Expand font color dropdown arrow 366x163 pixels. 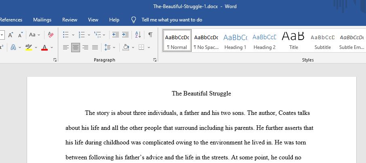coord(52,47)
